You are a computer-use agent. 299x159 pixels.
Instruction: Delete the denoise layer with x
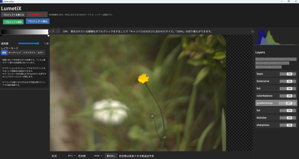[x=294, y=118]
